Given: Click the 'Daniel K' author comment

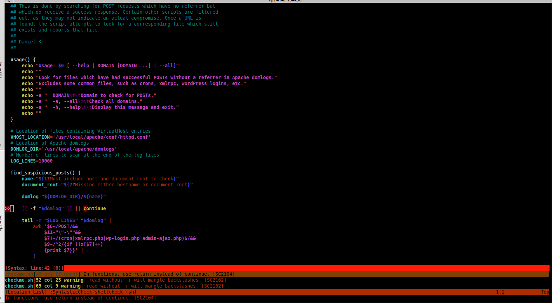Looking at the screenshot, I should (30, 42).
